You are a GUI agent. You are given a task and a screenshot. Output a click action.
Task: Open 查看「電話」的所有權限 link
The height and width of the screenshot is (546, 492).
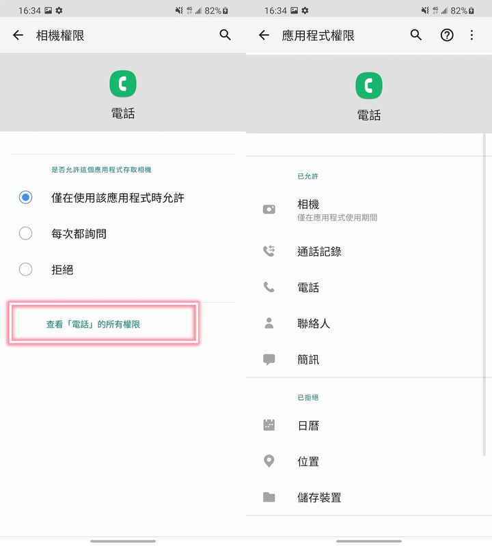click(102, 323)
